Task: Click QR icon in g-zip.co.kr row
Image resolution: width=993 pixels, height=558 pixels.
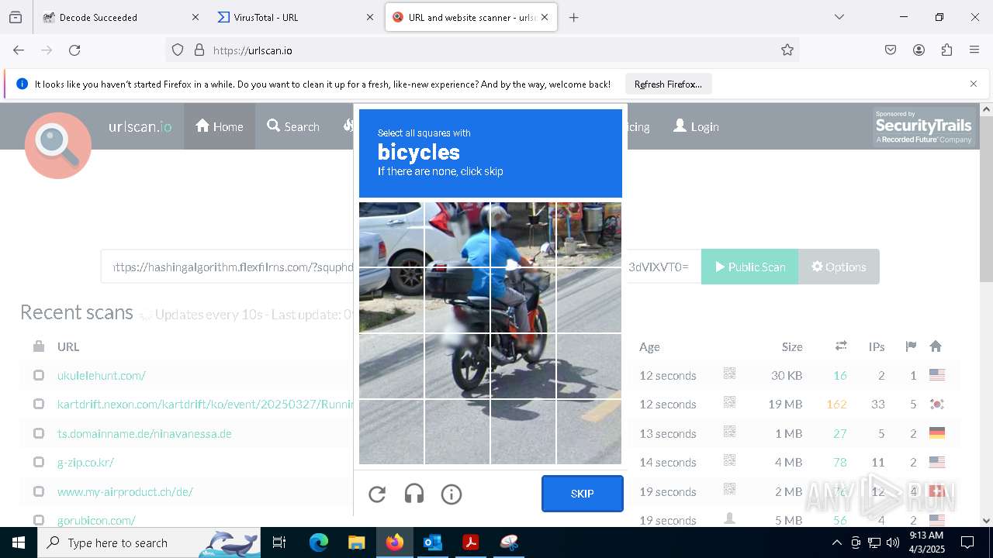Action: pos(729,460)
